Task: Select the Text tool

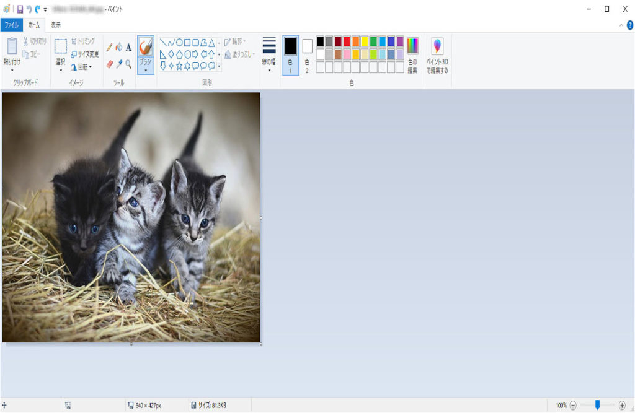Action: 128,47
